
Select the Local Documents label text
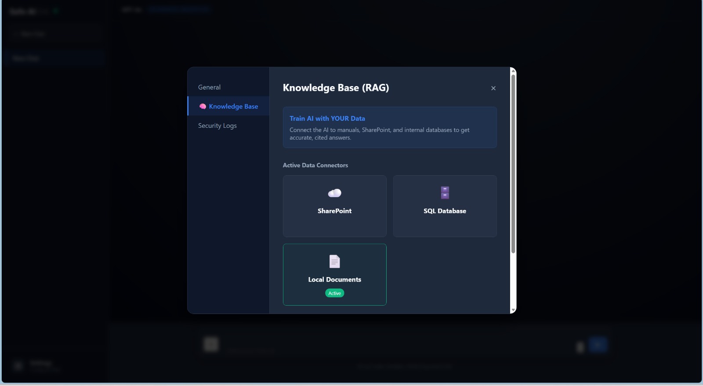coord(334,280)
